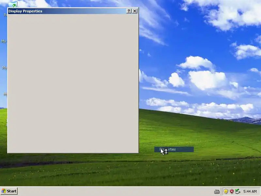Close the Display Properties dialog

point(135,11)
